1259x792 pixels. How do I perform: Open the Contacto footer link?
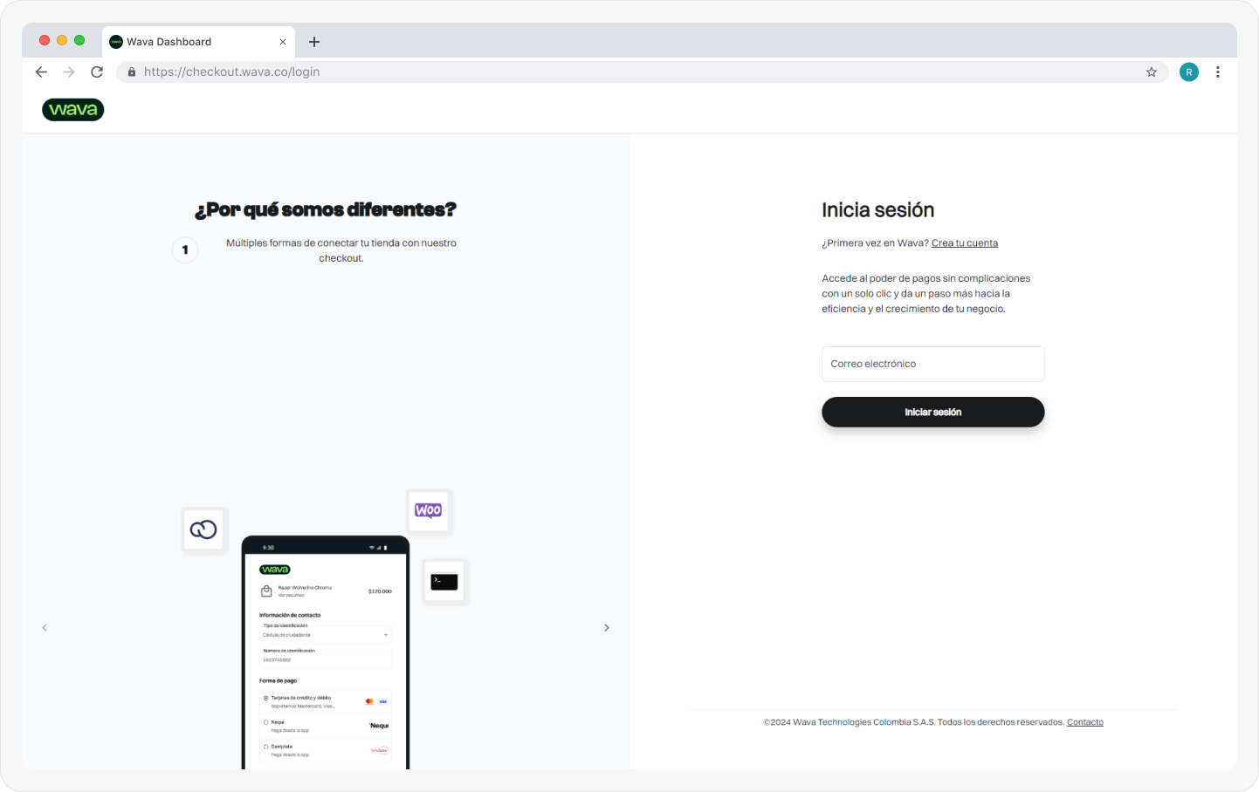pos(1085,722)
